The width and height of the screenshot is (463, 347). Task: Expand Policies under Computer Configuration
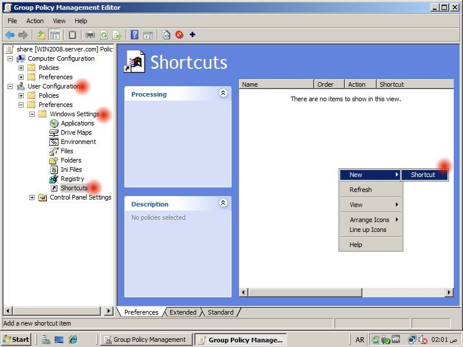pos(21,68)
